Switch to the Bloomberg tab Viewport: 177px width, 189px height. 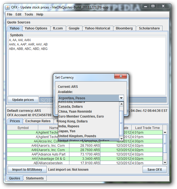point(124,28)
